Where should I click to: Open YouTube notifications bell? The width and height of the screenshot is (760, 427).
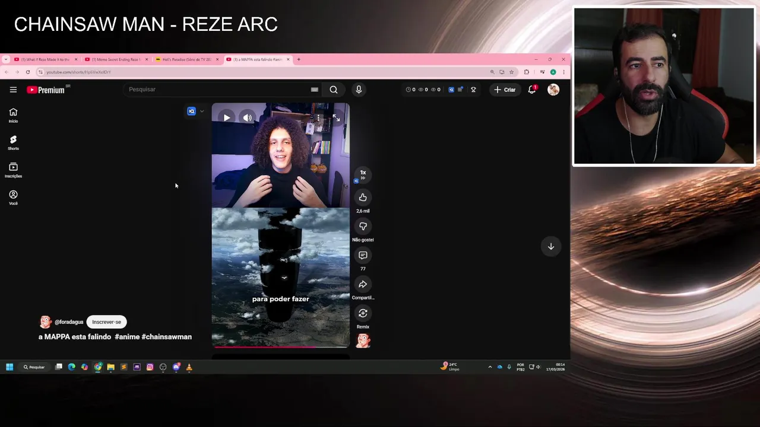(532, 90)
